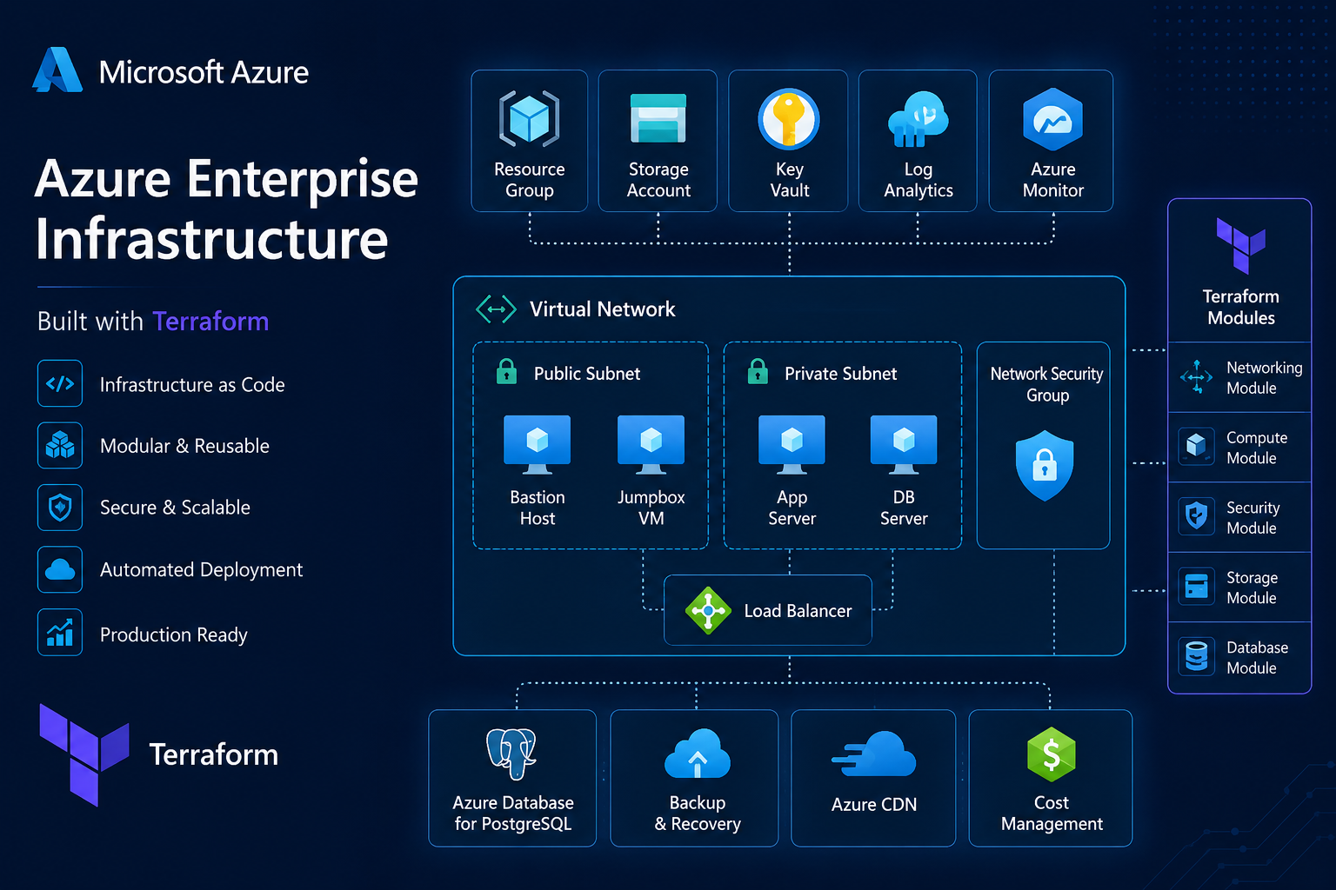Select the App Server monitor icon

792,445
